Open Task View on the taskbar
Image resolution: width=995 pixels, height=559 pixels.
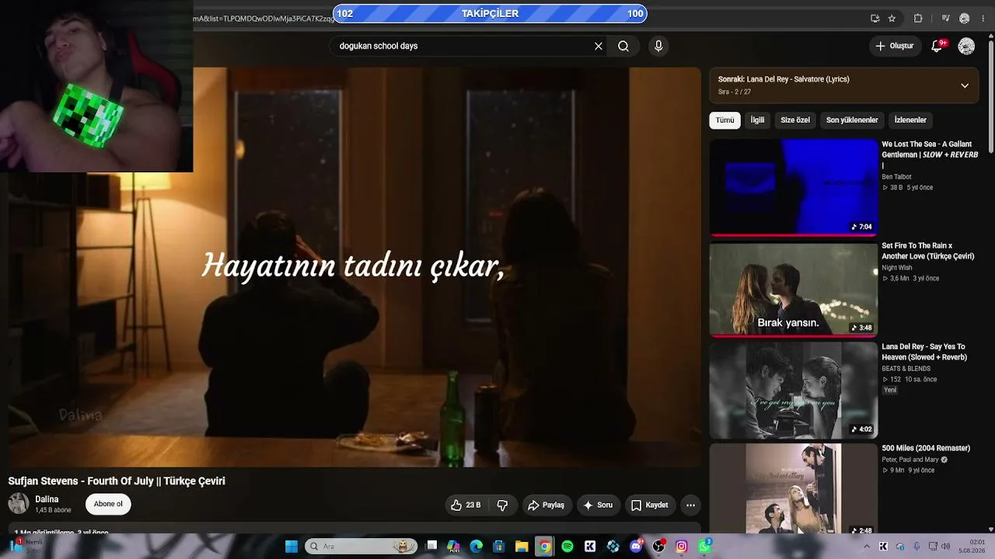(431, 547)
